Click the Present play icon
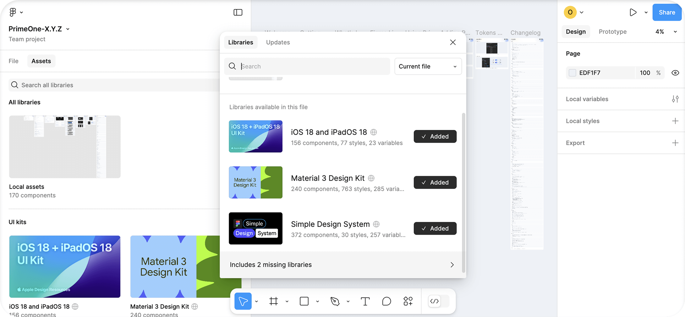The width and height of the screenshot is (685, 317). point(633,12)
